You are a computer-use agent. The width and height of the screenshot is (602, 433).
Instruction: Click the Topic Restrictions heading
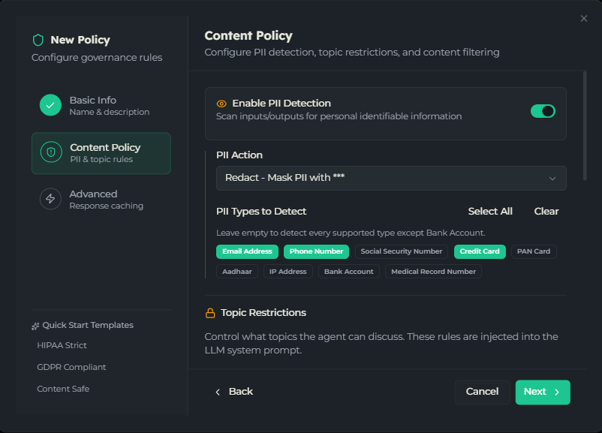(x=263, y=313)
